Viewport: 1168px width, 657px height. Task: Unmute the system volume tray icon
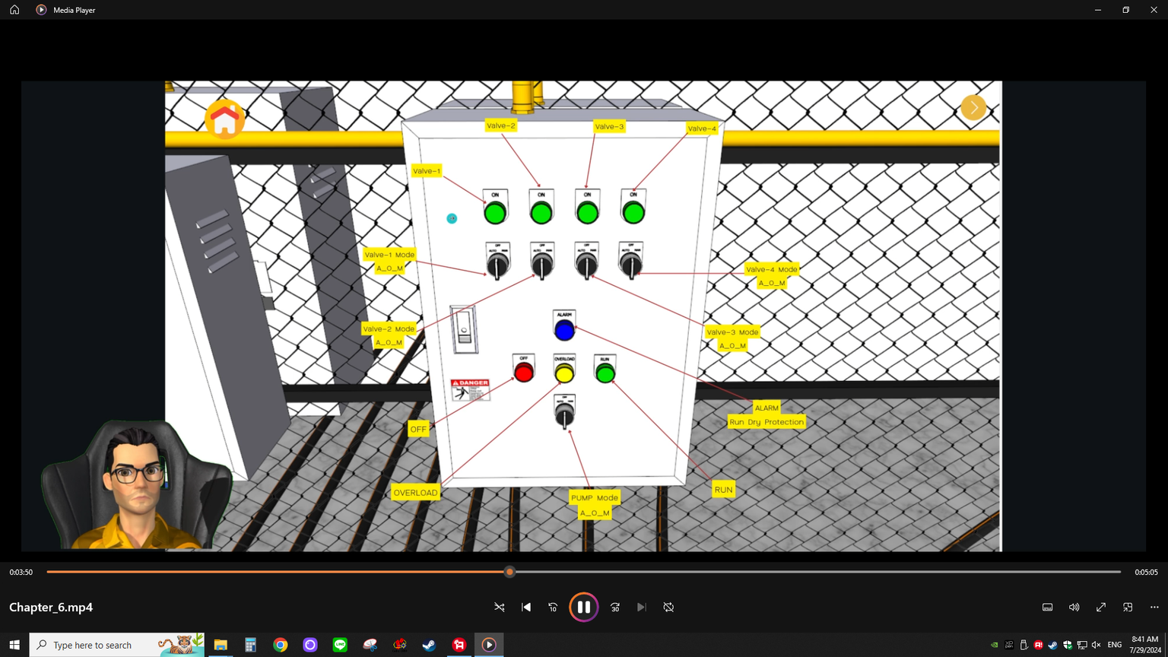[1096, 645]
